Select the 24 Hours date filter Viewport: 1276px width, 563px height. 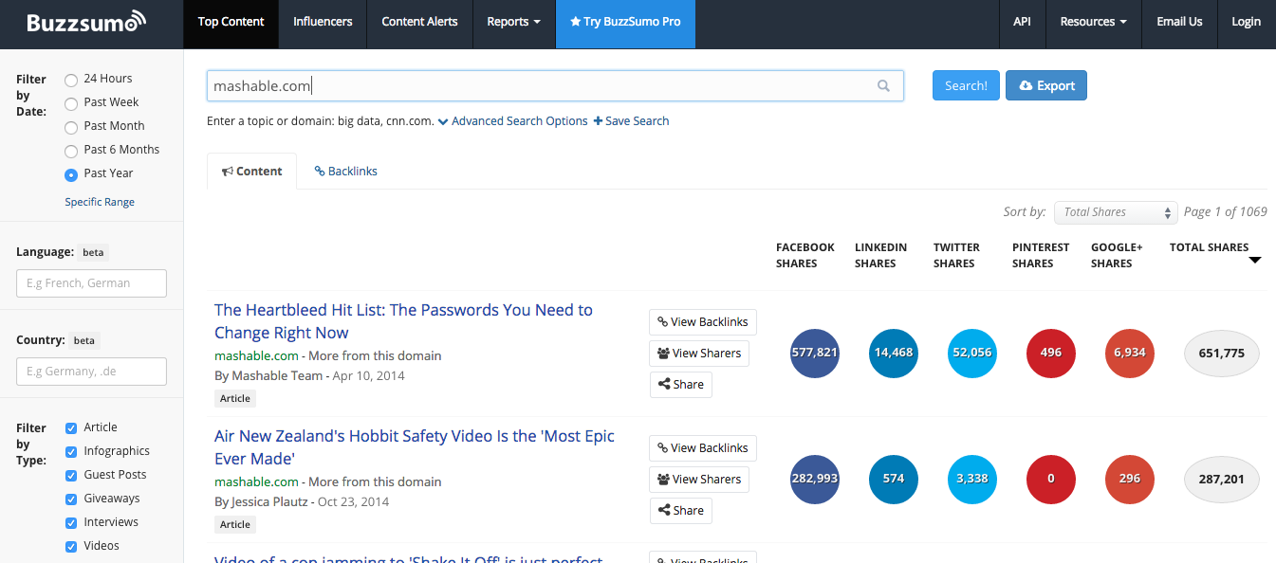(x=71, y=80)
